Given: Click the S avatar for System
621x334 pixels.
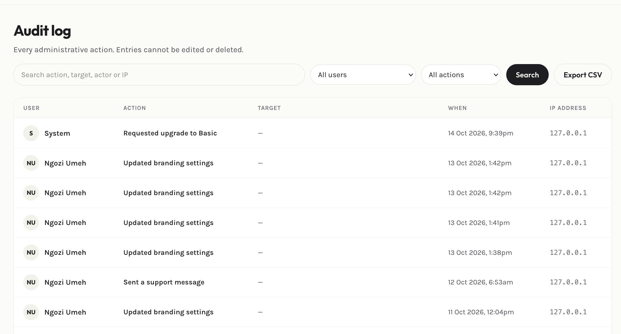Looking at the screenshot, I should point(31,133).
